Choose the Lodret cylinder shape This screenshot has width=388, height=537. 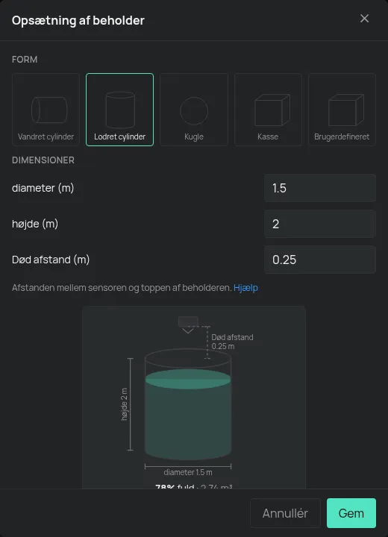click(119, 110)
